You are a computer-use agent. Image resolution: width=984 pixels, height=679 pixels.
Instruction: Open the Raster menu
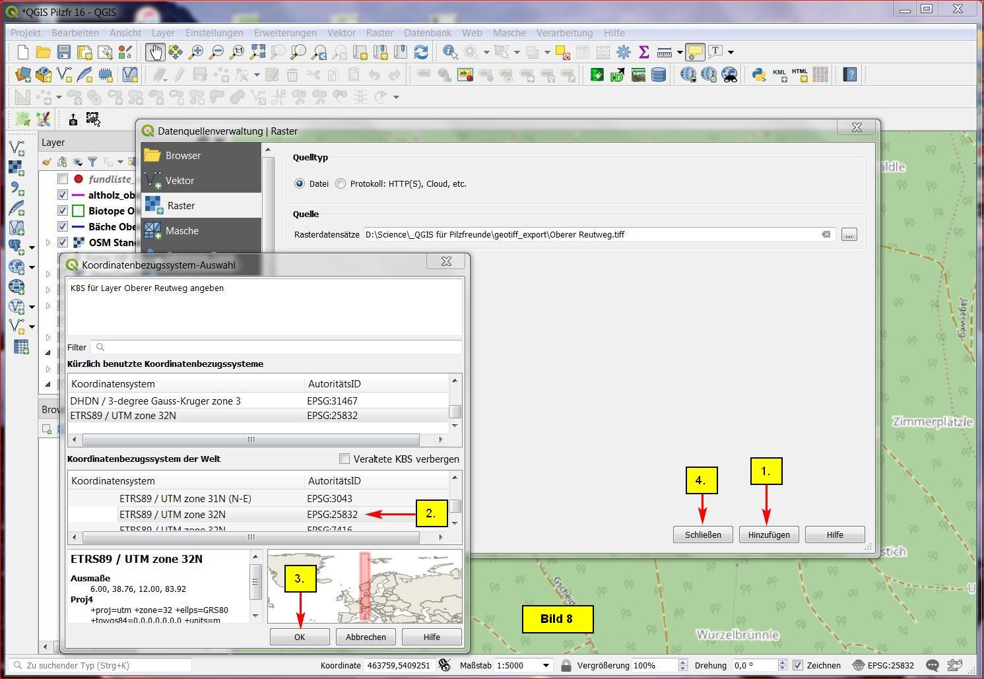(x=379, y=32)
